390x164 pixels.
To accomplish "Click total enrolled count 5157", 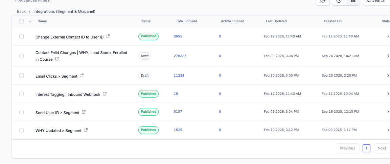I will (178, 112).
